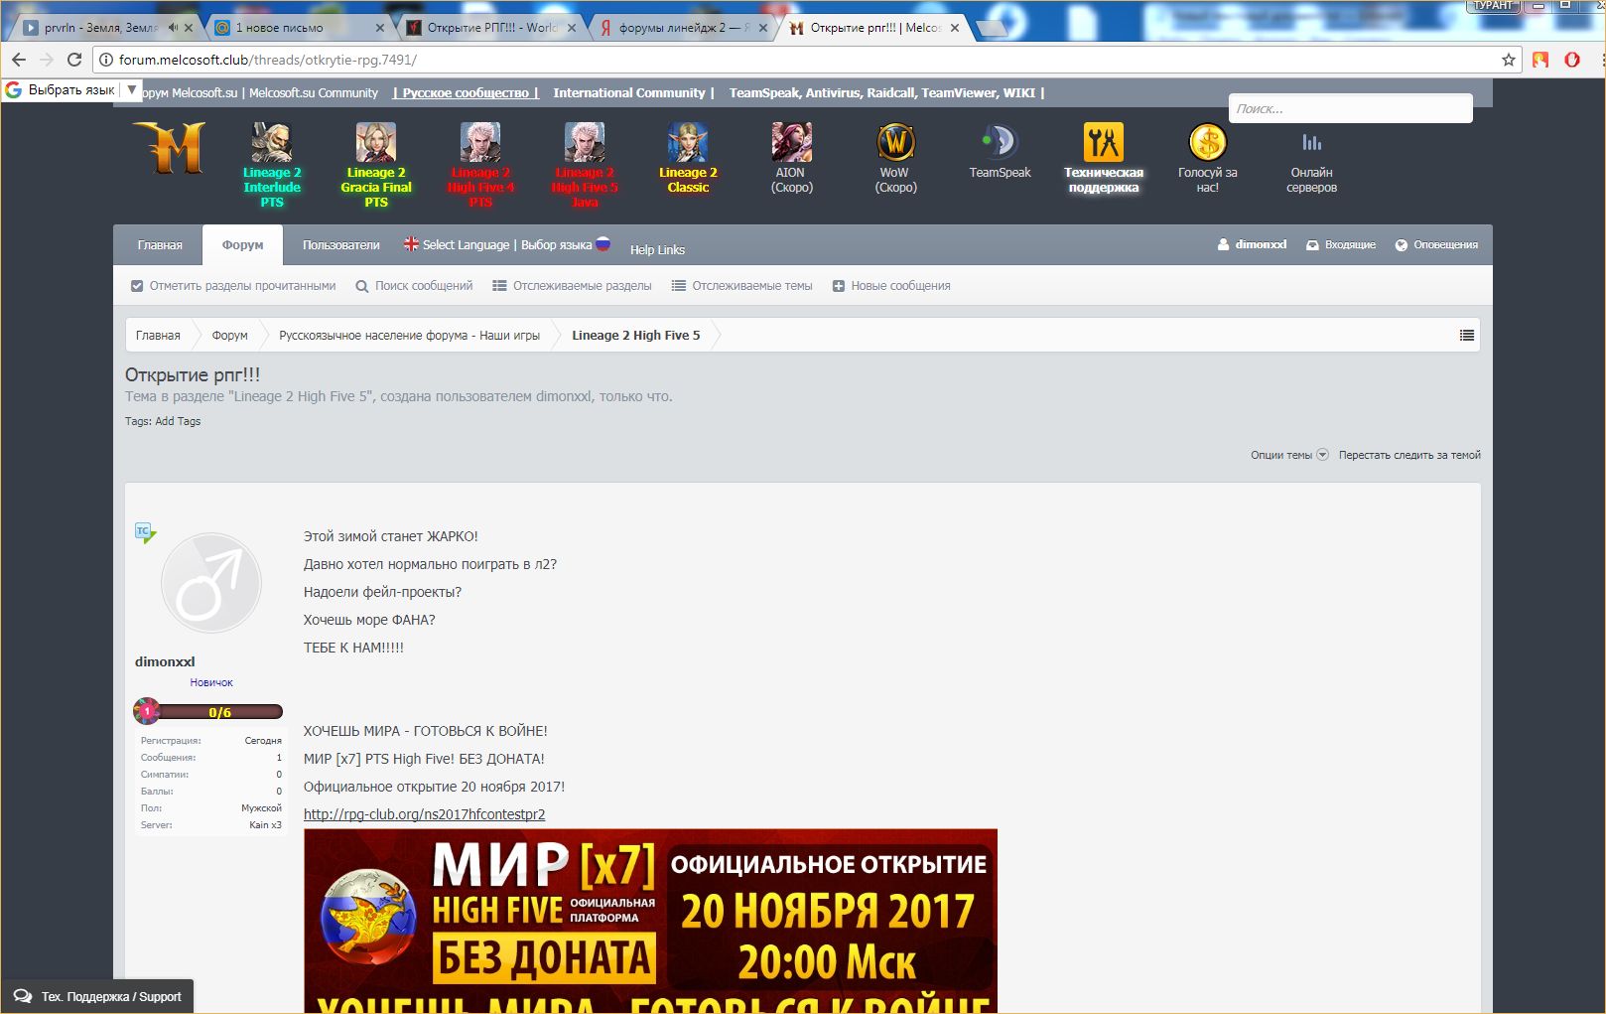
Task: Select the Форум navigation tab
Action: [242, 244]
